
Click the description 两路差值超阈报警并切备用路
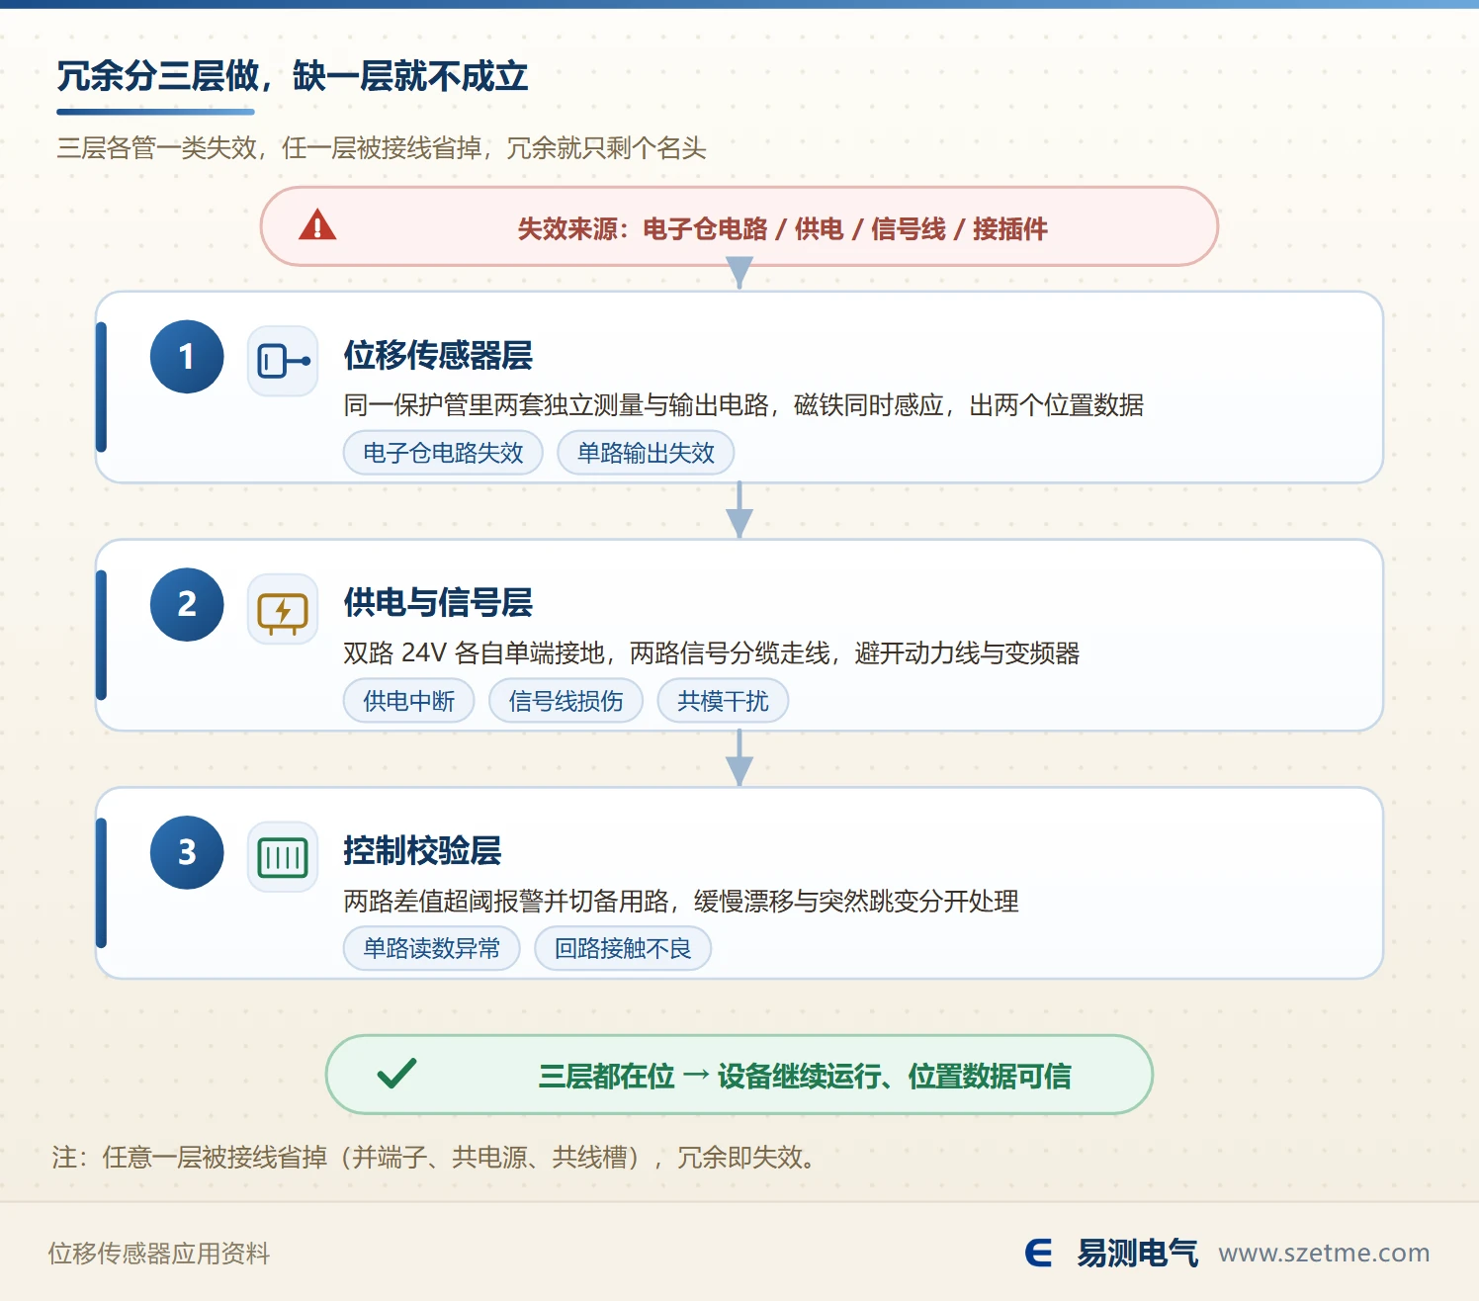tap(680, 902)
